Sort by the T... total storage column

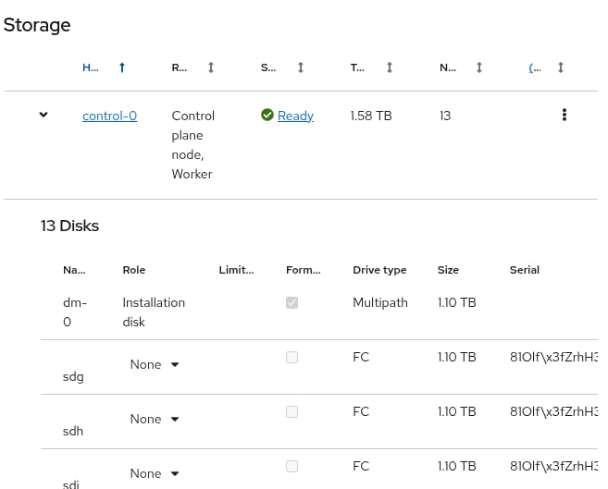[x=390, y=67]
